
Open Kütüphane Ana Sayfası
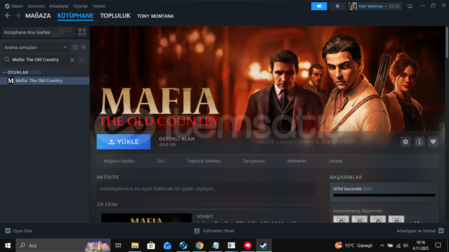(x=38, y=32)
